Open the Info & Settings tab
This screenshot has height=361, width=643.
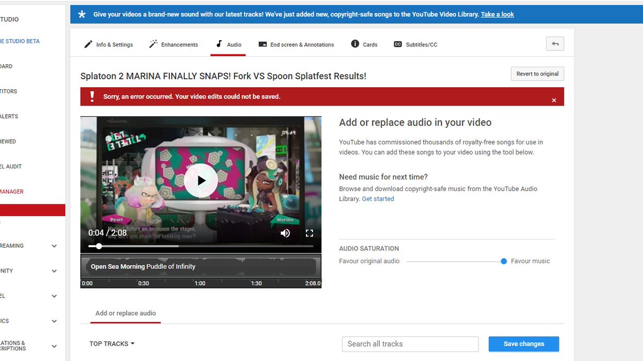tap(108, 44)
